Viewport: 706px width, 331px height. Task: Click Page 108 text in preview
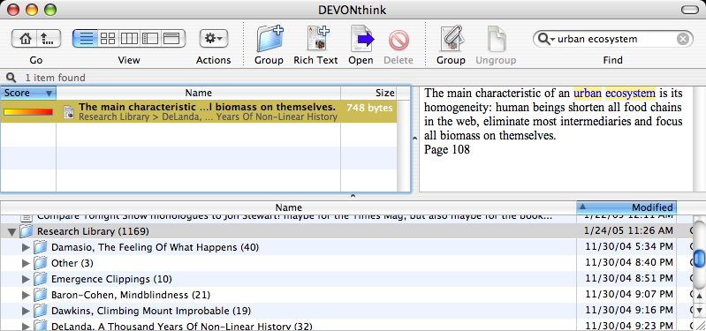point(446,150)
